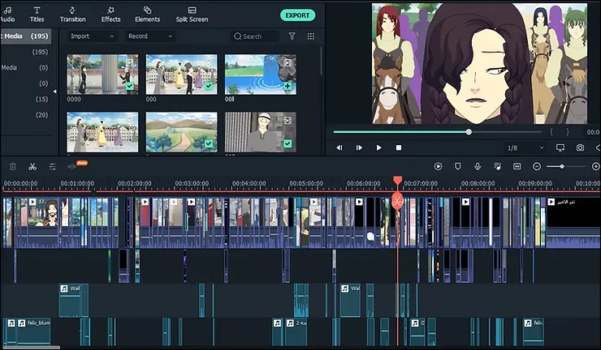The height and width of the screenshot is (350, 601).
Task: Stop the preview playback
Action: [399, 147]
